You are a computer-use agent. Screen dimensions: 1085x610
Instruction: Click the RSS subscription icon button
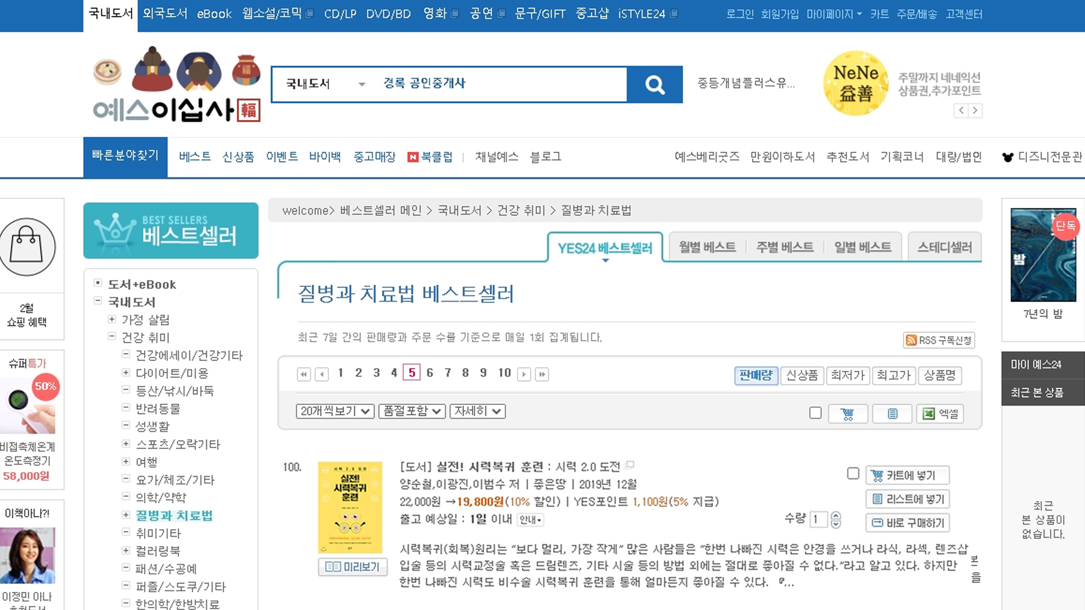click(939, 340)
